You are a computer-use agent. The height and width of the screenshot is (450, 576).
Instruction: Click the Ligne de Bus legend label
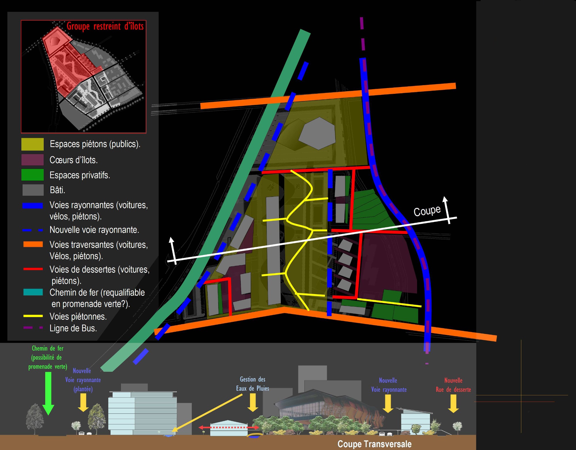73,328
